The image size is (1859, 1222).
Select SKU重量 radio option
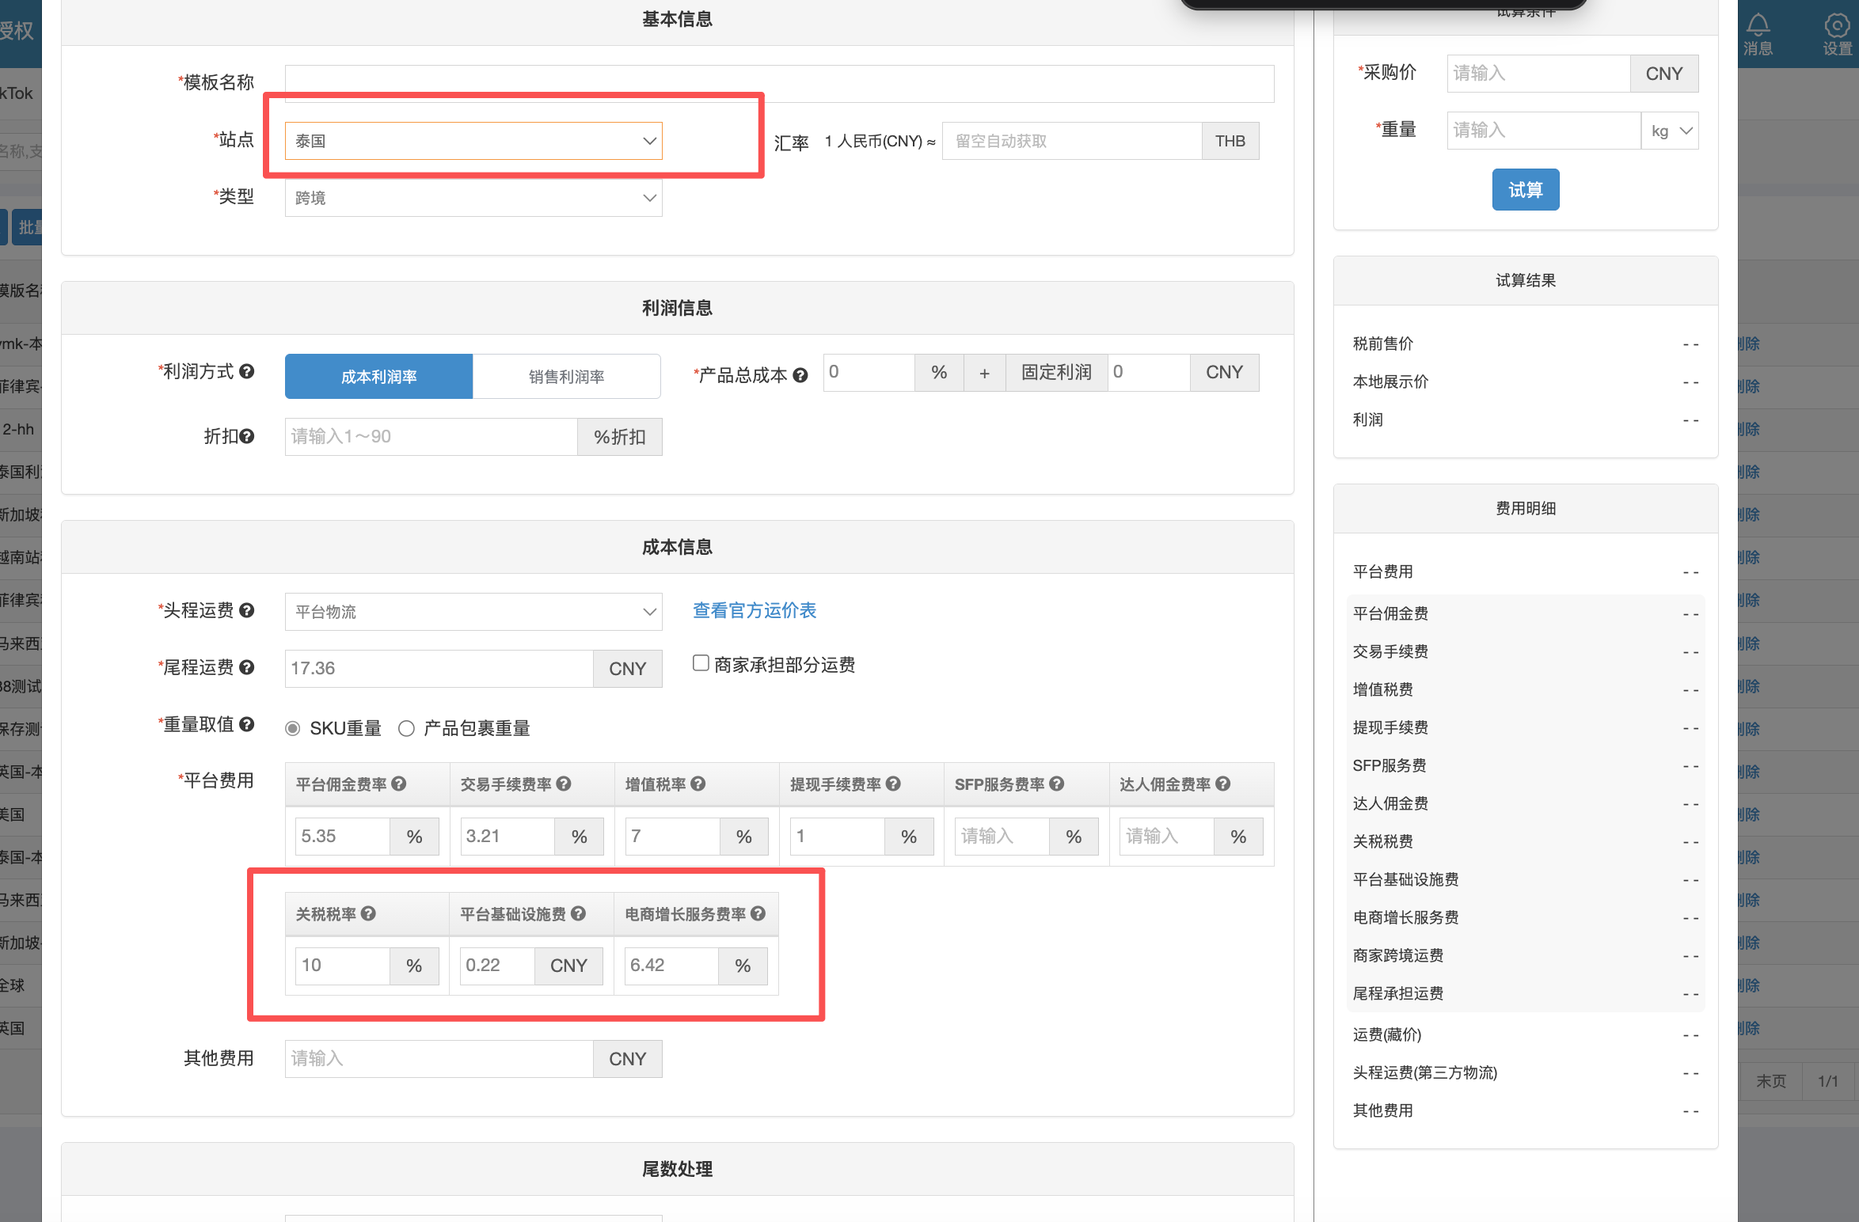(293, 728)
